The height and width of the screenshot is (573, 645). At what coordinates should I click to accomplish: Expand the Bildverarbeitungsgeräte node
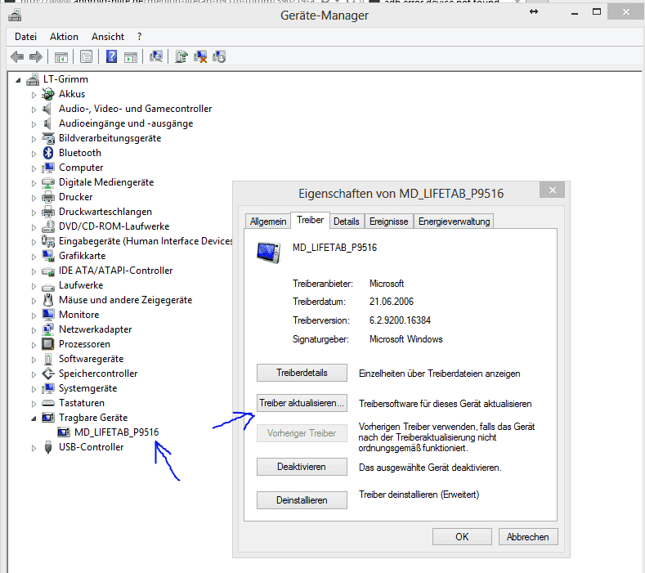pos(34,139)
